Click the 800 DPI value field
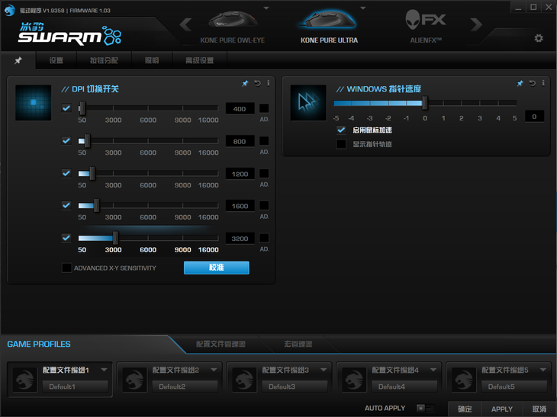 click(x=240, y=141)
